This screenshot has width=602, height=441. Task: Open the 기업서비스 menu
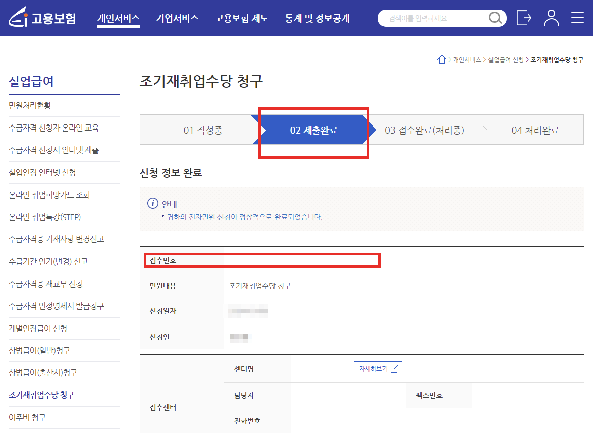pos(177,18)
